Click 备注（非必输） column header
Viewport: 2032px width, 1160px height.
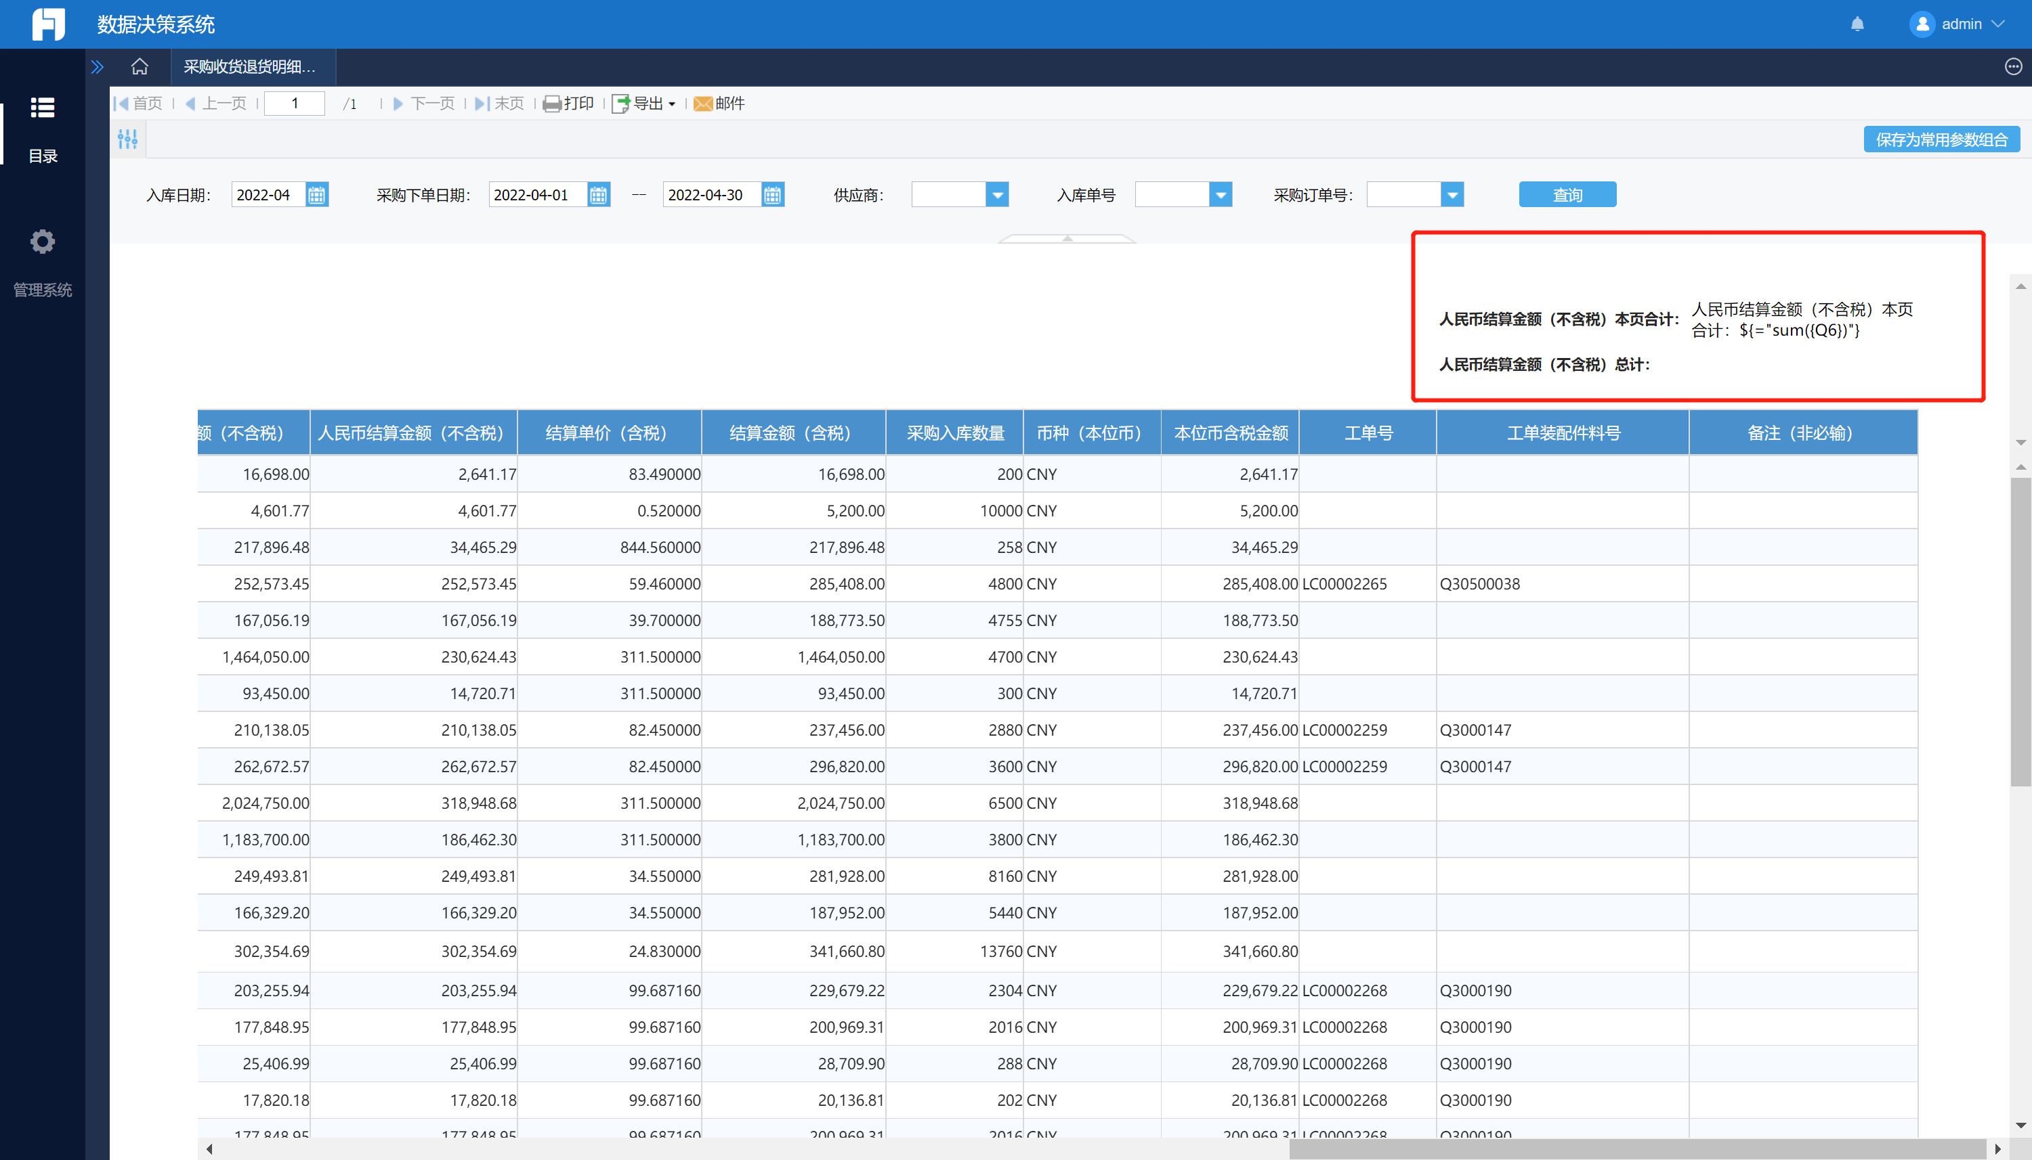[x=1803, y=432]
